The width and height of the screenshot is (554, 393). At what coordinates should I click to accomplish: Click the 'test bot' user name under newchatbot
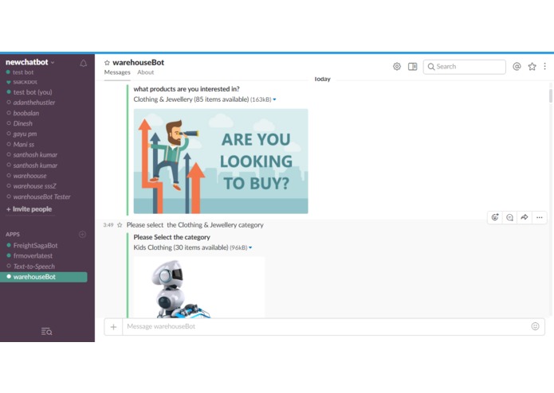23,72
